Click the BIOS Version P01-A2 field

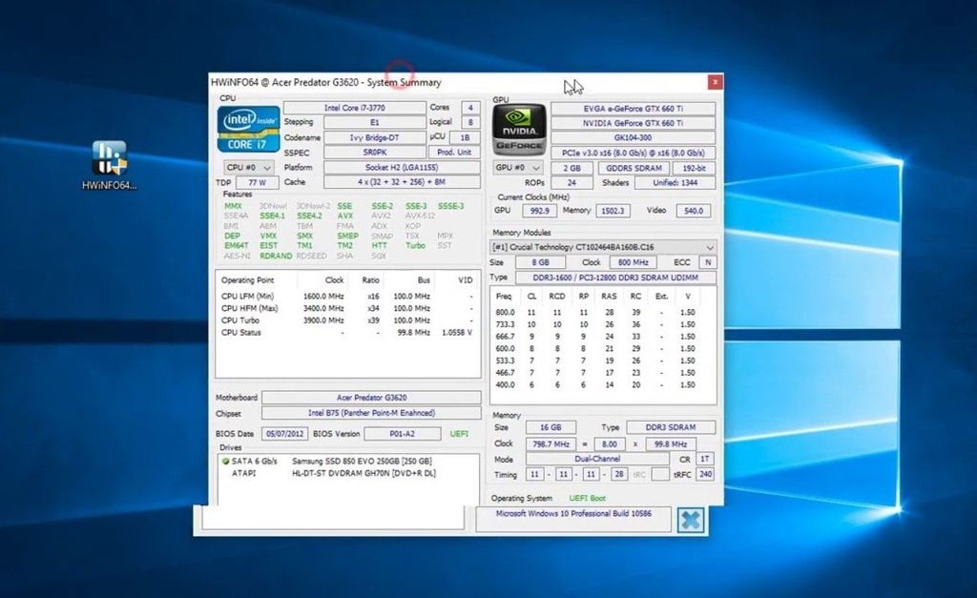[x=402, y=434]
